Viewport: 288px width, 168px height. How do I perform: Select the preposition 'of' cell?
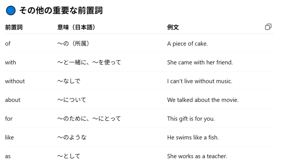pos(8,44)
